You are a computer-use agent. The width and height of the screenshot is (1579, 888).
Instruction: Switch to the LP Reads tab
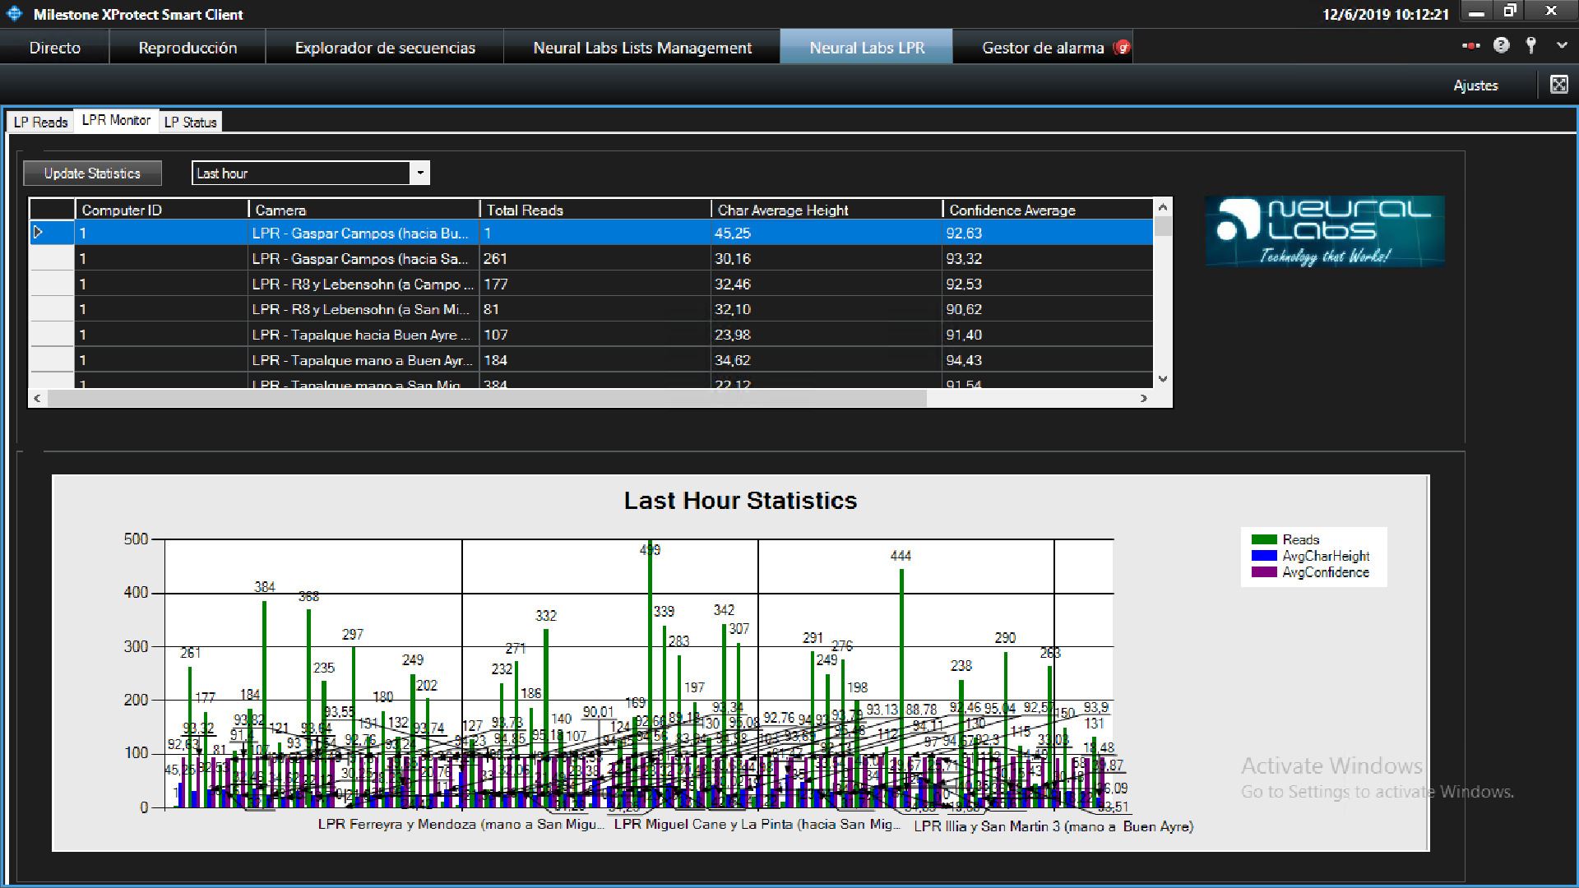tap(40, 122)
